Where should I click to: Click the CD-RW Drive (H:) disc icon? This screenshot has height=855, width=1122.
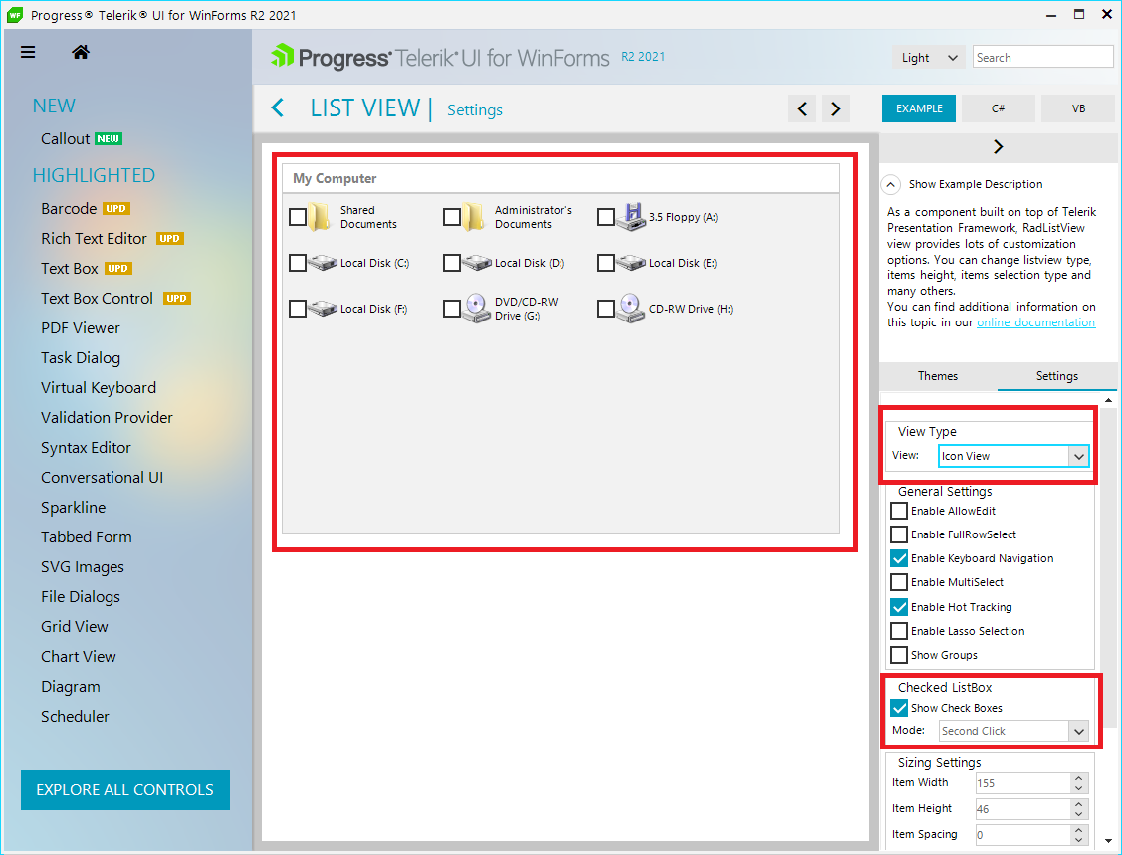click(631, 309)
